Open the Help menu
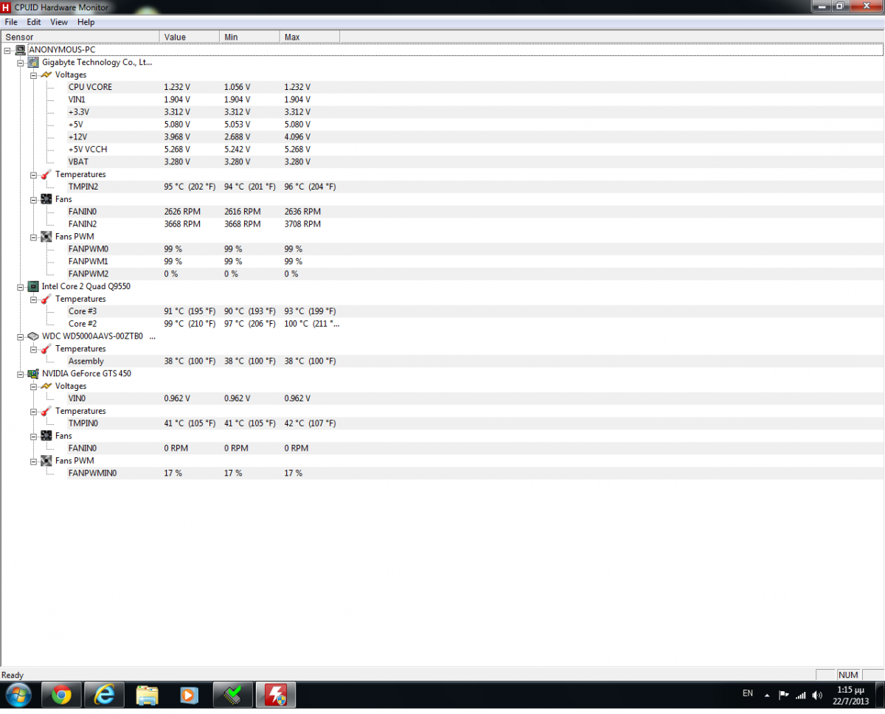Image resolution: width=885 pixels, height=714 pixels. [x=86, y=22]
